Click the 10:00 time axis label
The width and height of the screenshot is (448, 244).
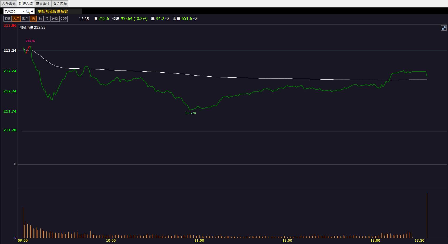(111, 241)
